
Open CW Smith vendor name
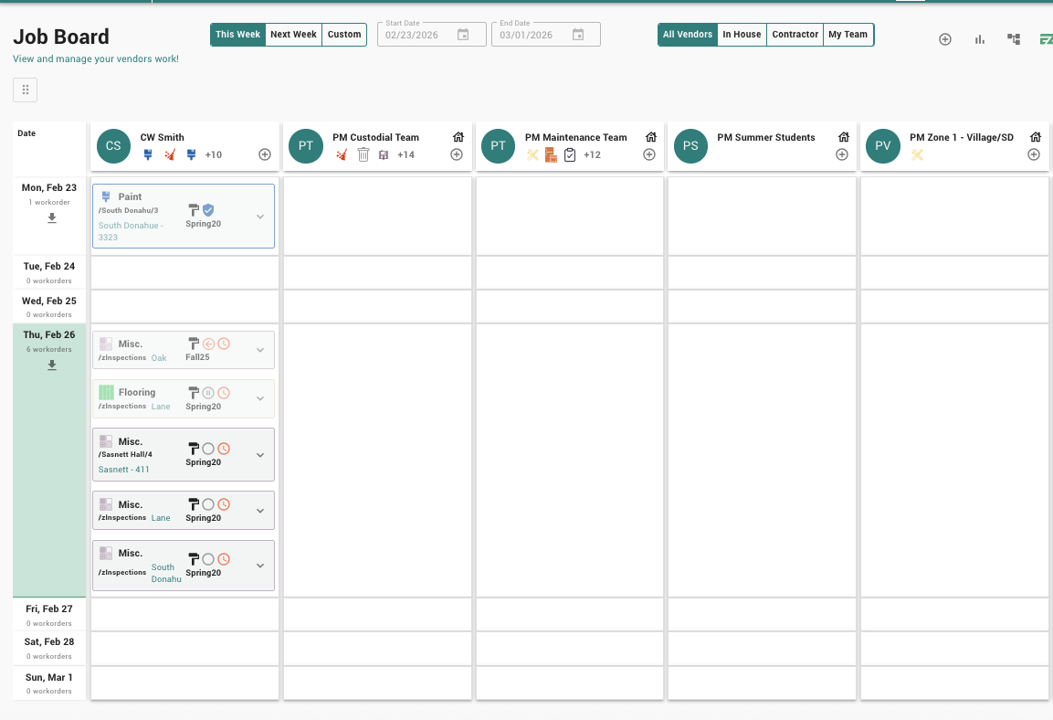pyautogui.click(x=162, y=137)
